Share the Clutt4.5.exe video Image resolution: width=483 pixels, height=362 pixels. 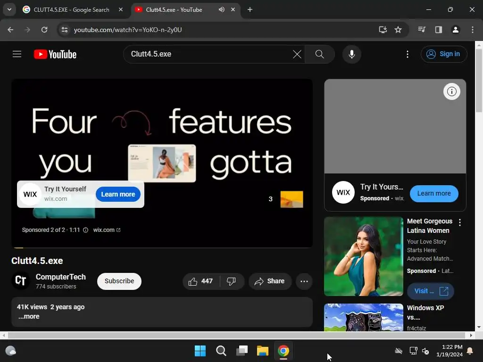coord(270,281)
